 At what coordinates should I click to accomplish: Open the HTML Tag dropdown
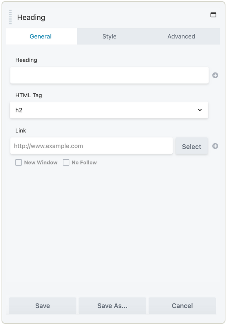pos(109,110)
